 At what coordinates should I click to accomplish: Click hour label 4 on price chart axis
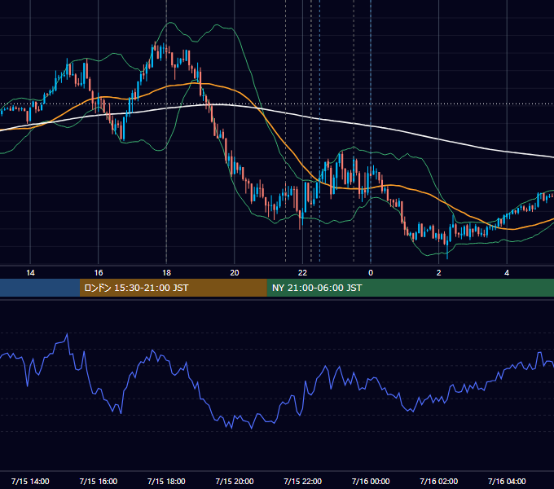[x=507, y=273]
